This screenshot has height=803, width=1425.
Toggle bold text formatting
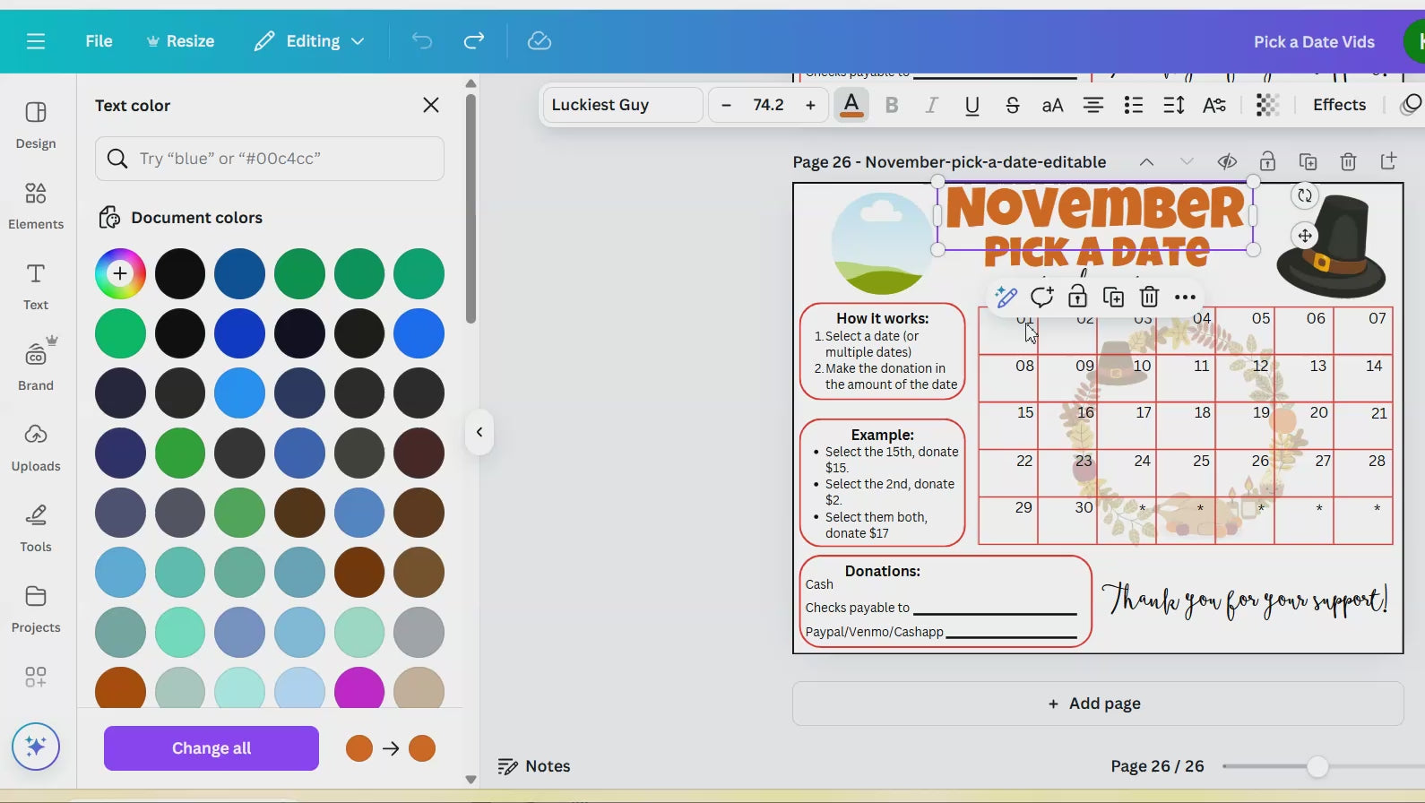click(891, 105)
